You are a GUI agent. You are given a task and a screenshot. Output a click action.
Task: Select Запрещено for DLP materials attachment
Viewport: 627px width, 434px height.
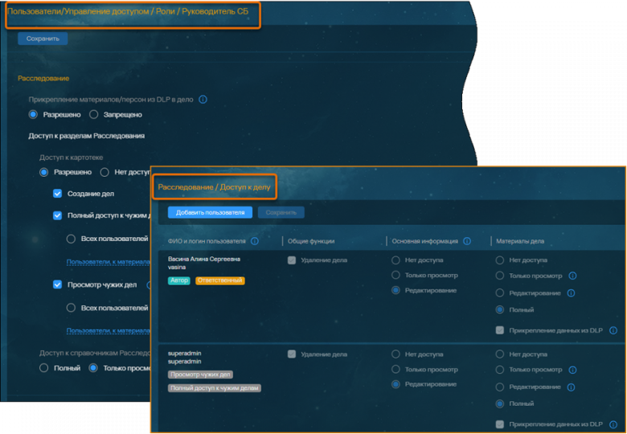[94, 115]
